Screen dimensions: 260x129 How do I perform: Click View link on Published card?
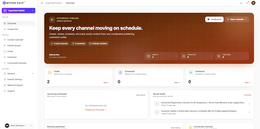[248, 82]
